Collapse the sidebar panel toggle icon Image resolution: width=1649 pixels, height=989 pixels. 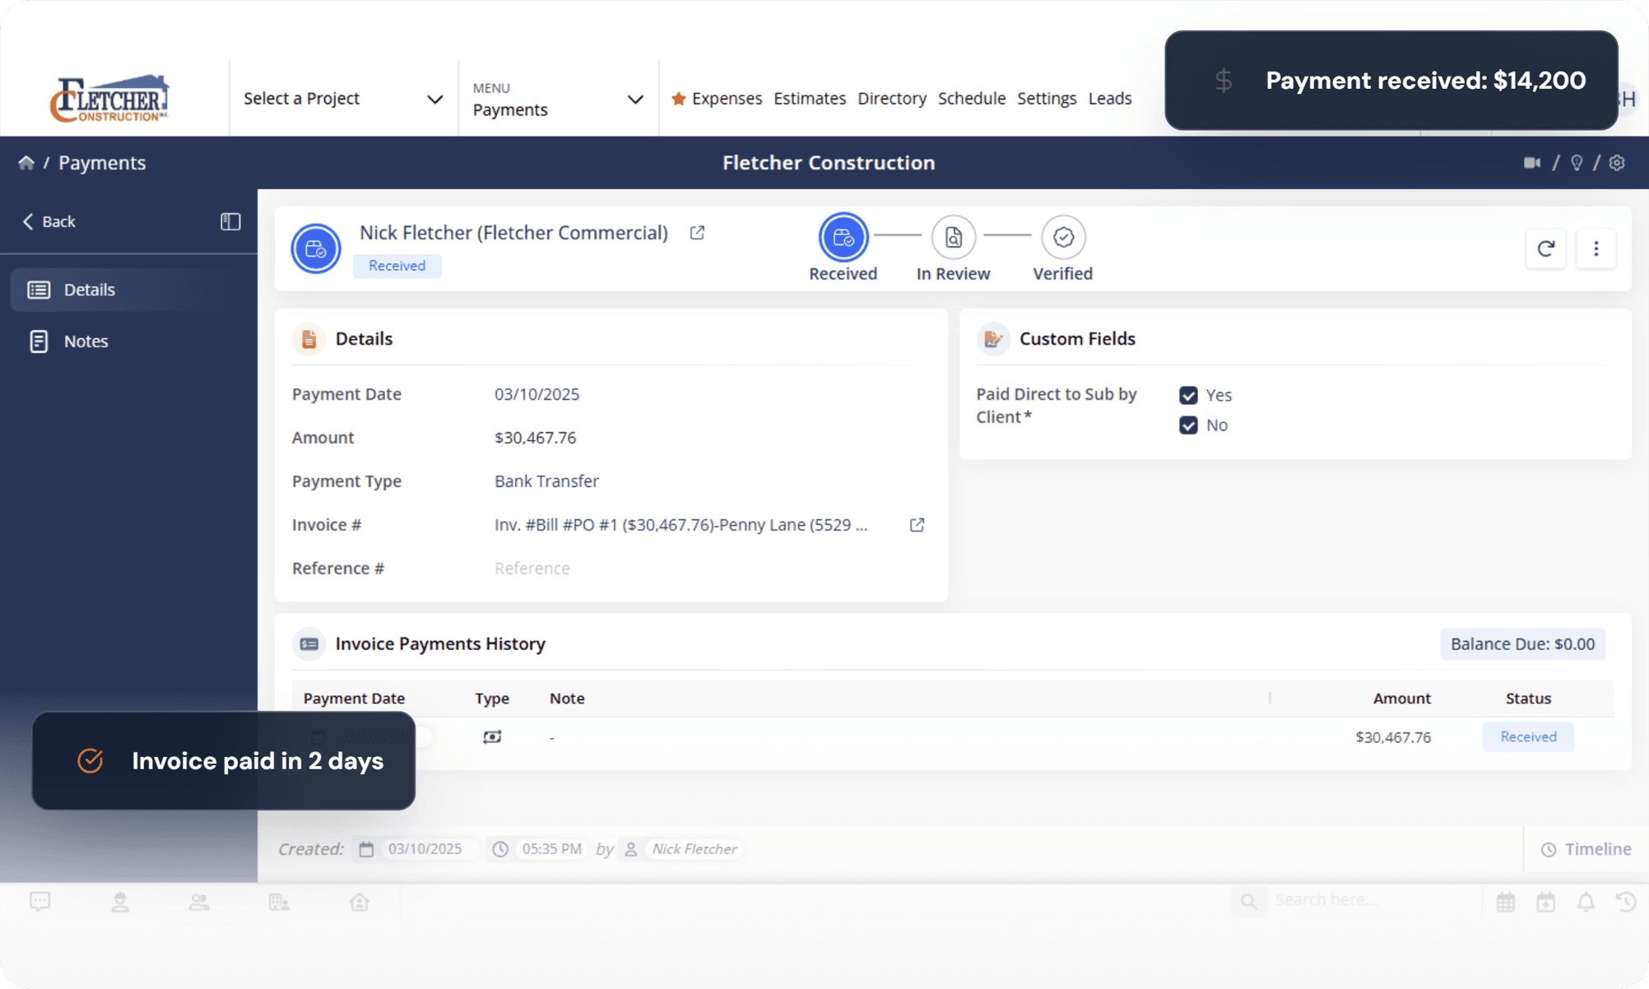pyautogui.click(x=230, y=221)
